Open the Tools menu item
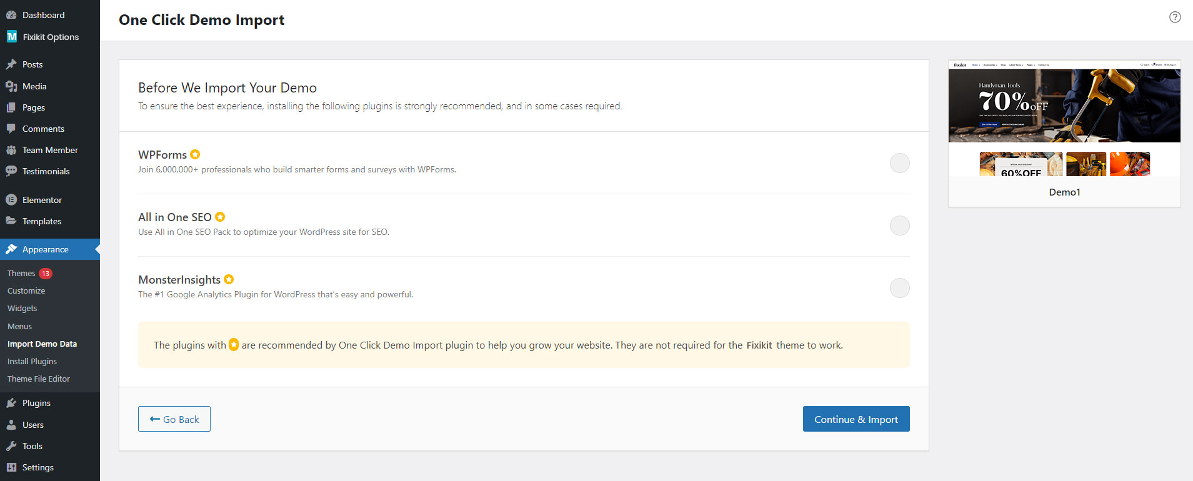 (x=50, y=446)
